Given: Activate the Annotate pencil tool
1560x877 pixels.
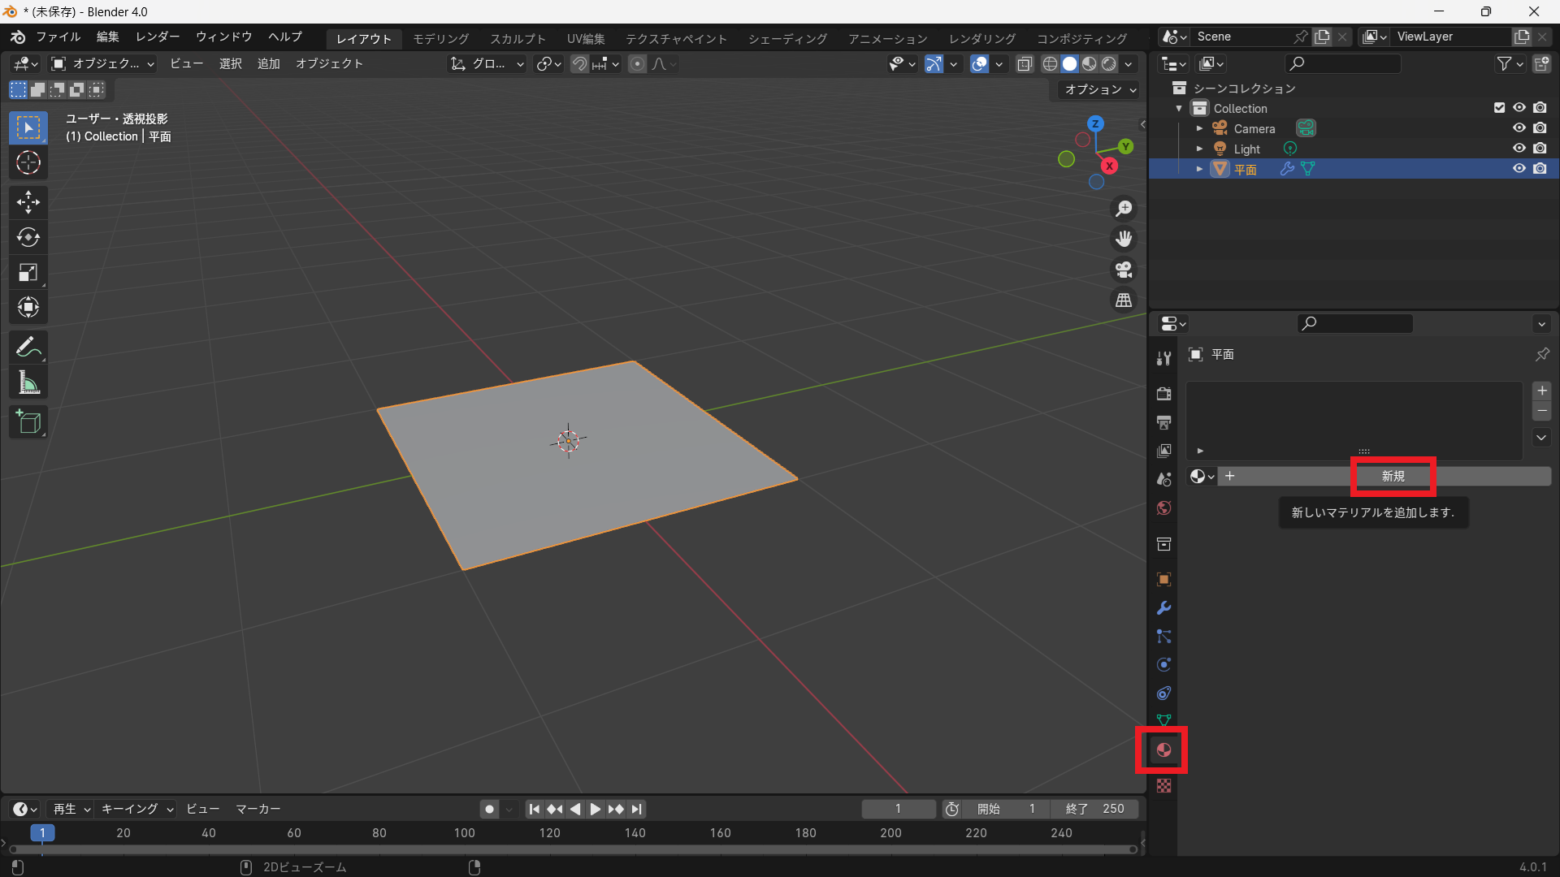Looking at the screenshot, I should (28, 348).
